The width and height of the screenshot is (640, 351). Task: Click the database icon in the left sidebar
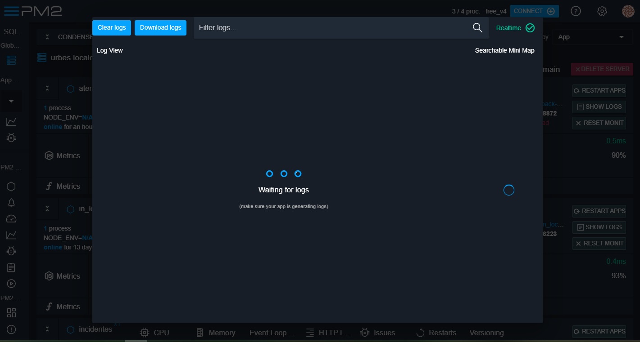(11, 60)
